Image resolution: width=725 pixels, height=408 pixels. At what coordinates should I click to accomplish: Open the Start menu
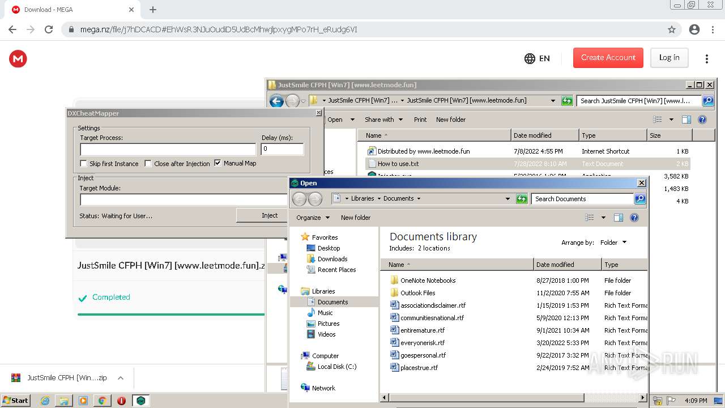[15, 401]
